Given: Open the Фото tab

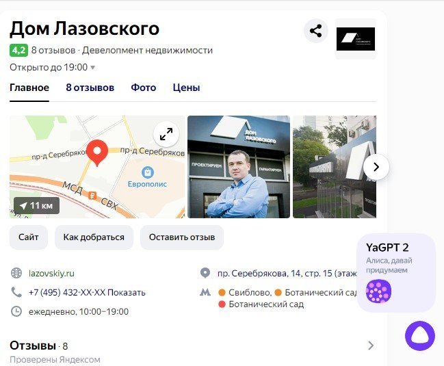Looking at the screenshot, I should click(x=143, y=88).
